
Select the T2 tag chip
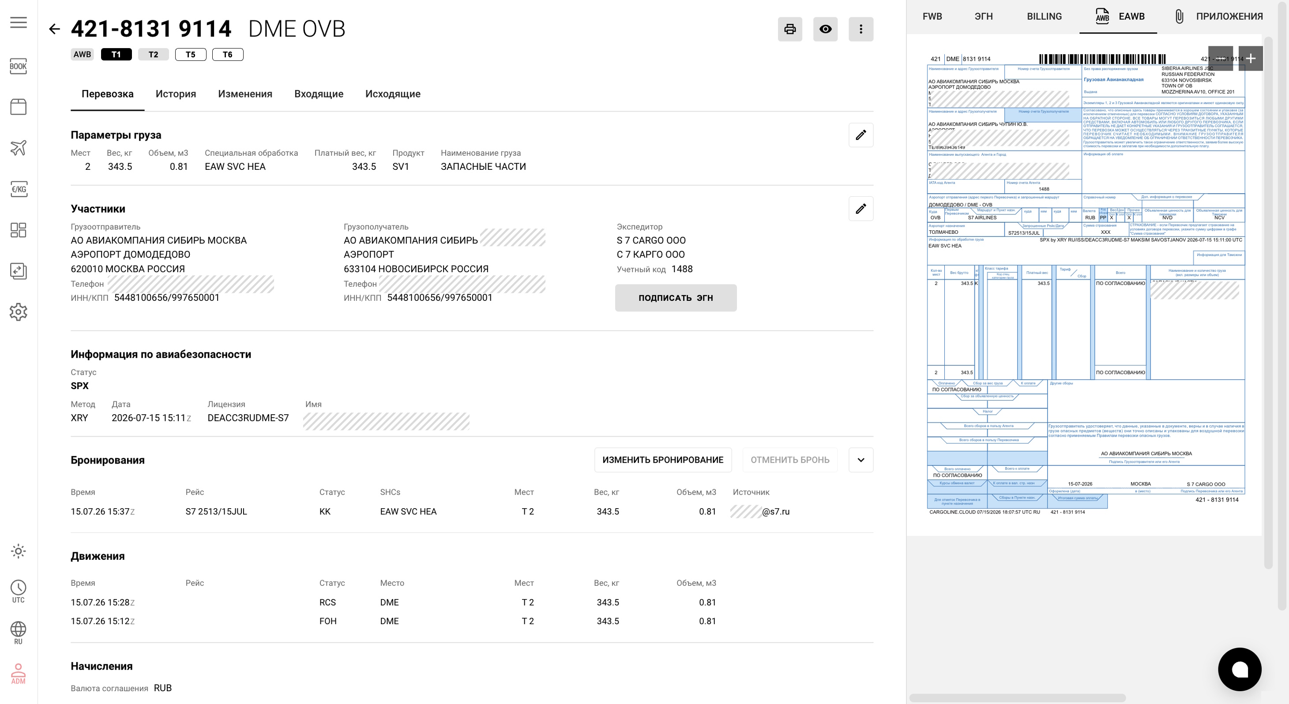tap(153, 55)
